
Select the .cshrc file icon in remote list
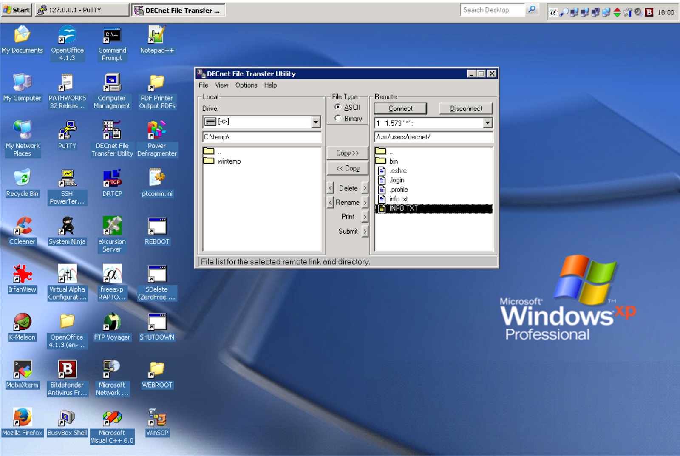[x=382, y=170]
